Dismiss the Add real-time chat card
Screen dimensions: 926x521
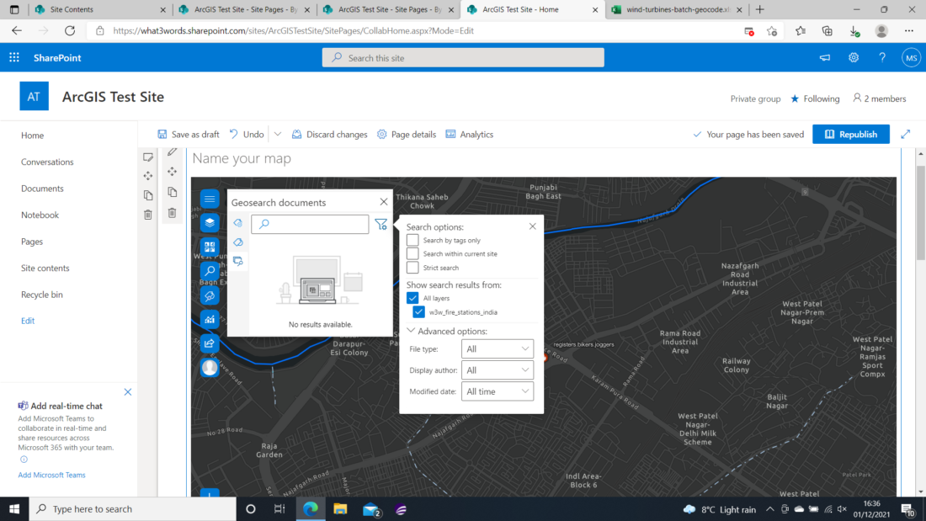(x=128, y=392)
